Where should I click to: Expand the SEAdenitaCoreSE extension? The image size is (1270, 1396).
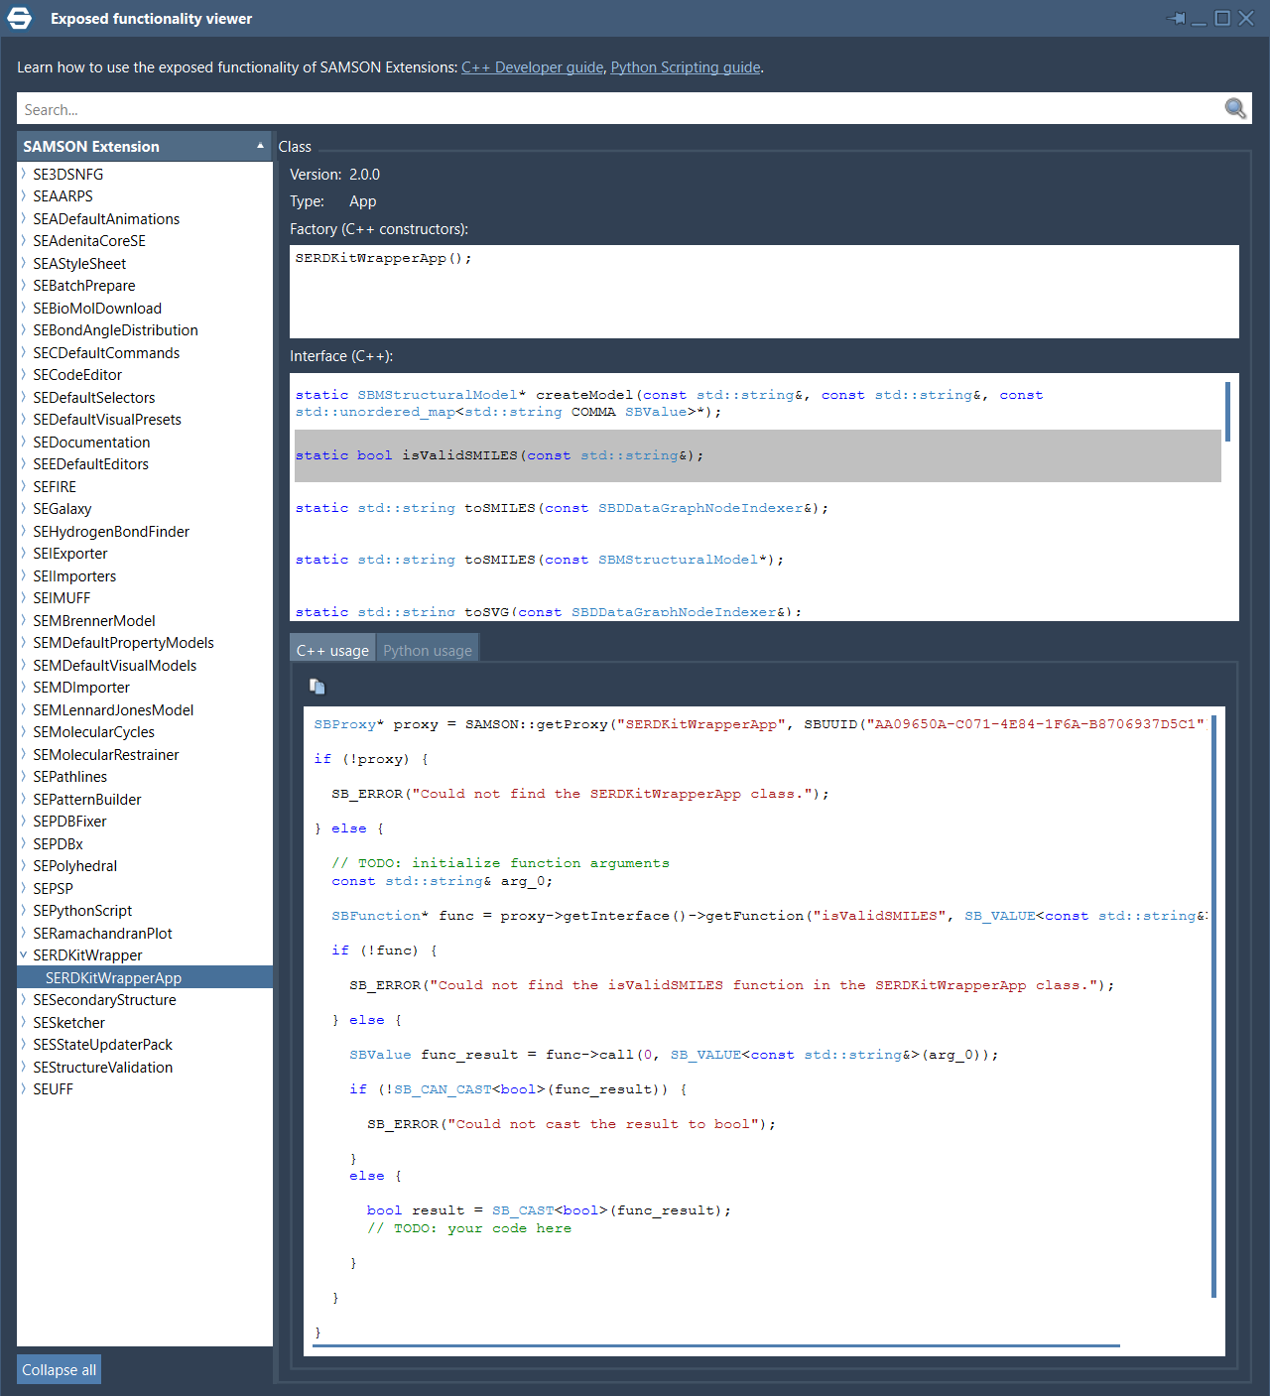pos(24,240)
